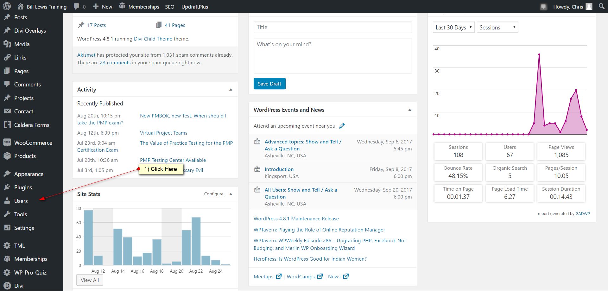Collapse the WordPress Events and News panel
Screen dimensions: 608x291
[x=410, y=110]
